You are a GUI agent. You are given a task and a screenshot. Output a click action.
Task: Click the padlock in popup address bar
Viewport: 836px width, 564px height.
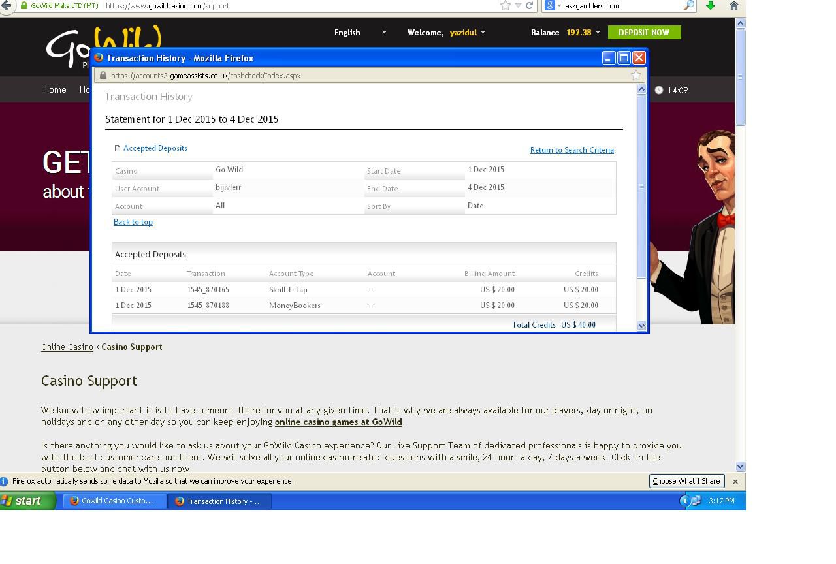point(103,75)
